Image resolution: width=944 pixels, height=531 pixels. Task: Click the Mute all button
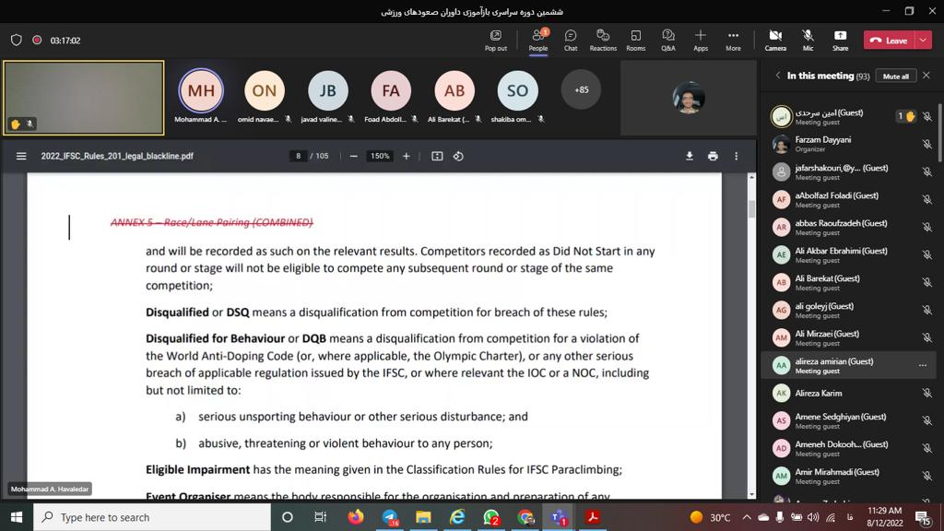point(895,77)
